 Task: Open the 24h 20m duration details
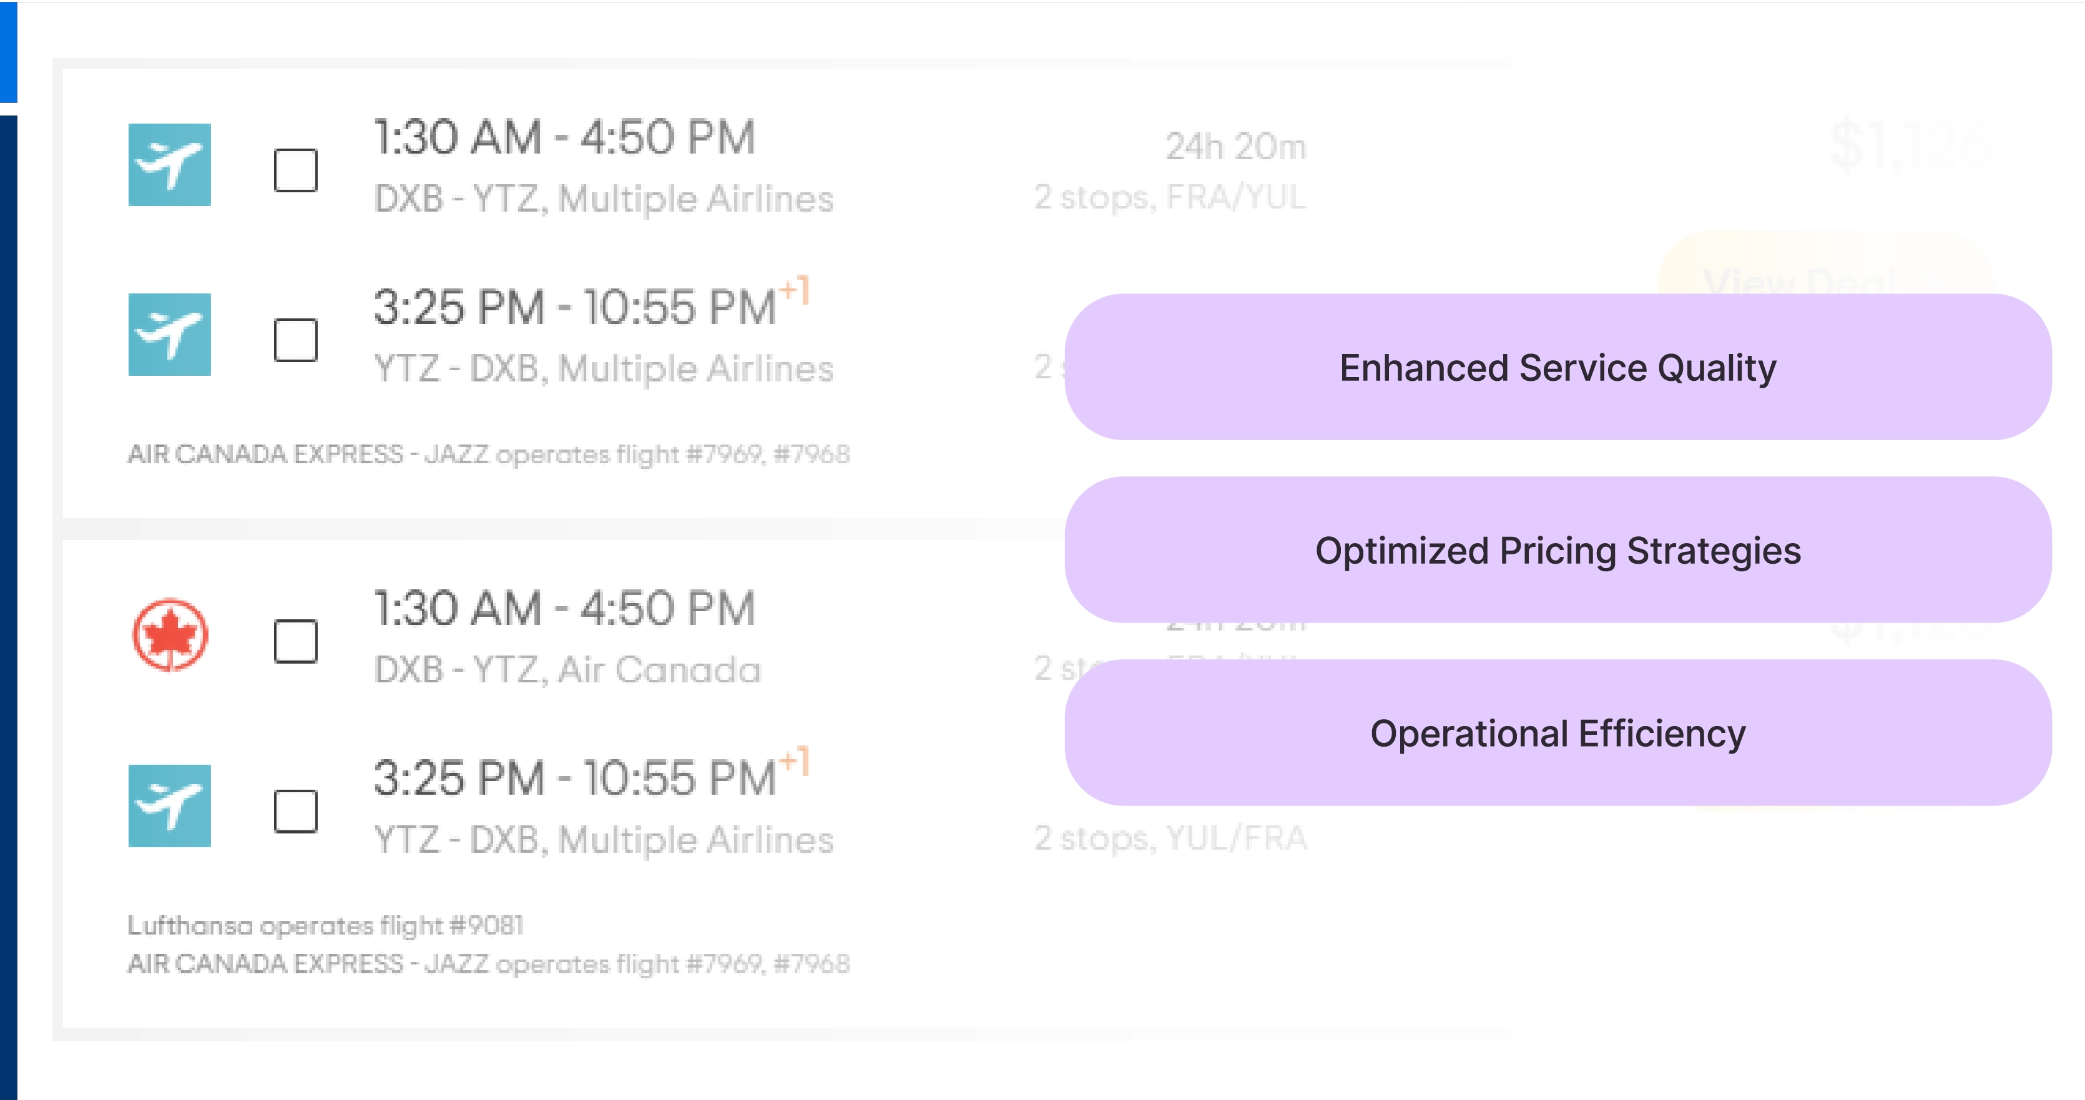(x=1235, y=147)
